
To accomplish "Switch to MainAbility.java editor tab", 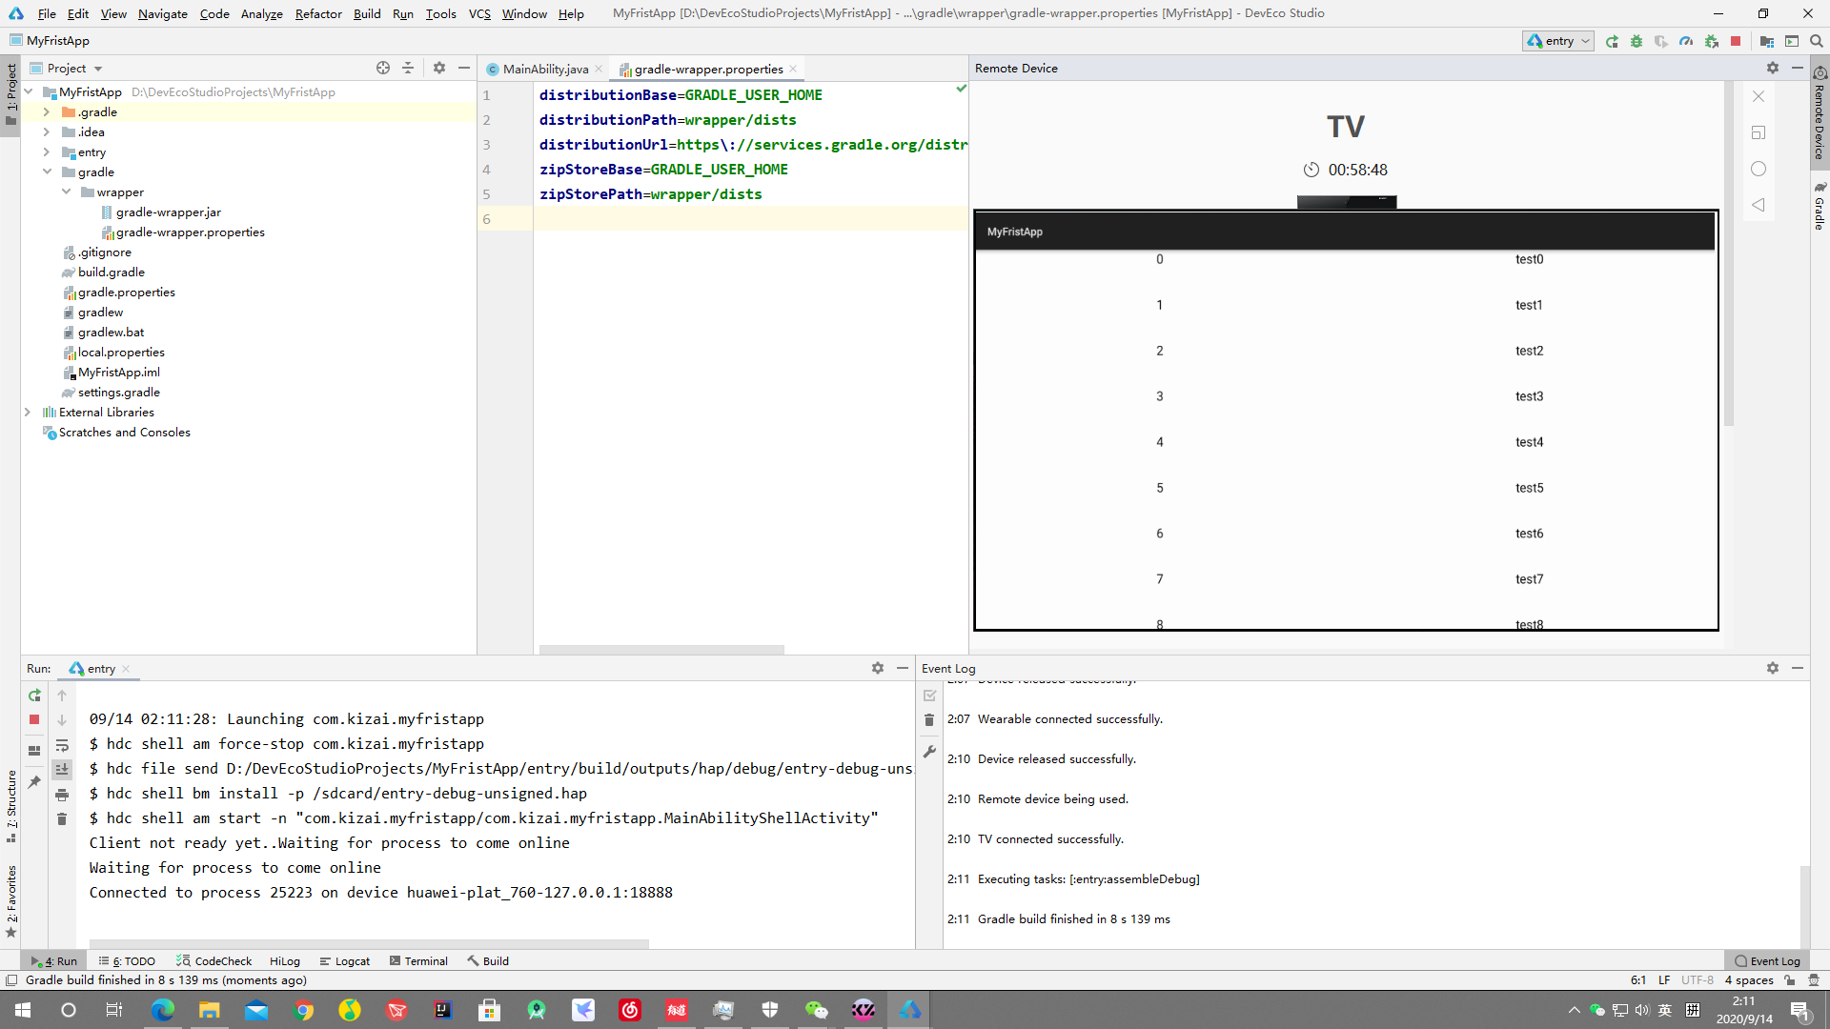I will [x=544, y=69].
